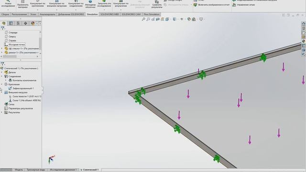Click the Zoom to Area icon
Image resolution: width=306 pixels, height=172 pixels.
pos(148,19)
